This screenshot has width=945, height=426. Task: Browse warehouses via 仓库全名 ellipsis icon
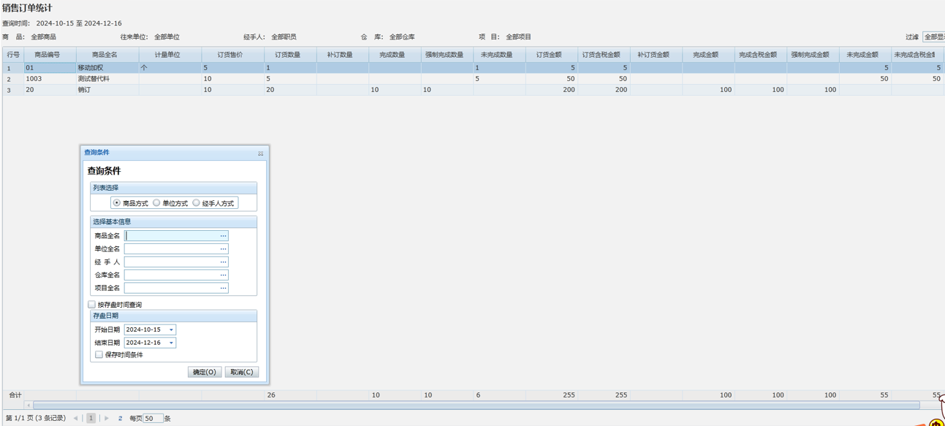point(223,275)
